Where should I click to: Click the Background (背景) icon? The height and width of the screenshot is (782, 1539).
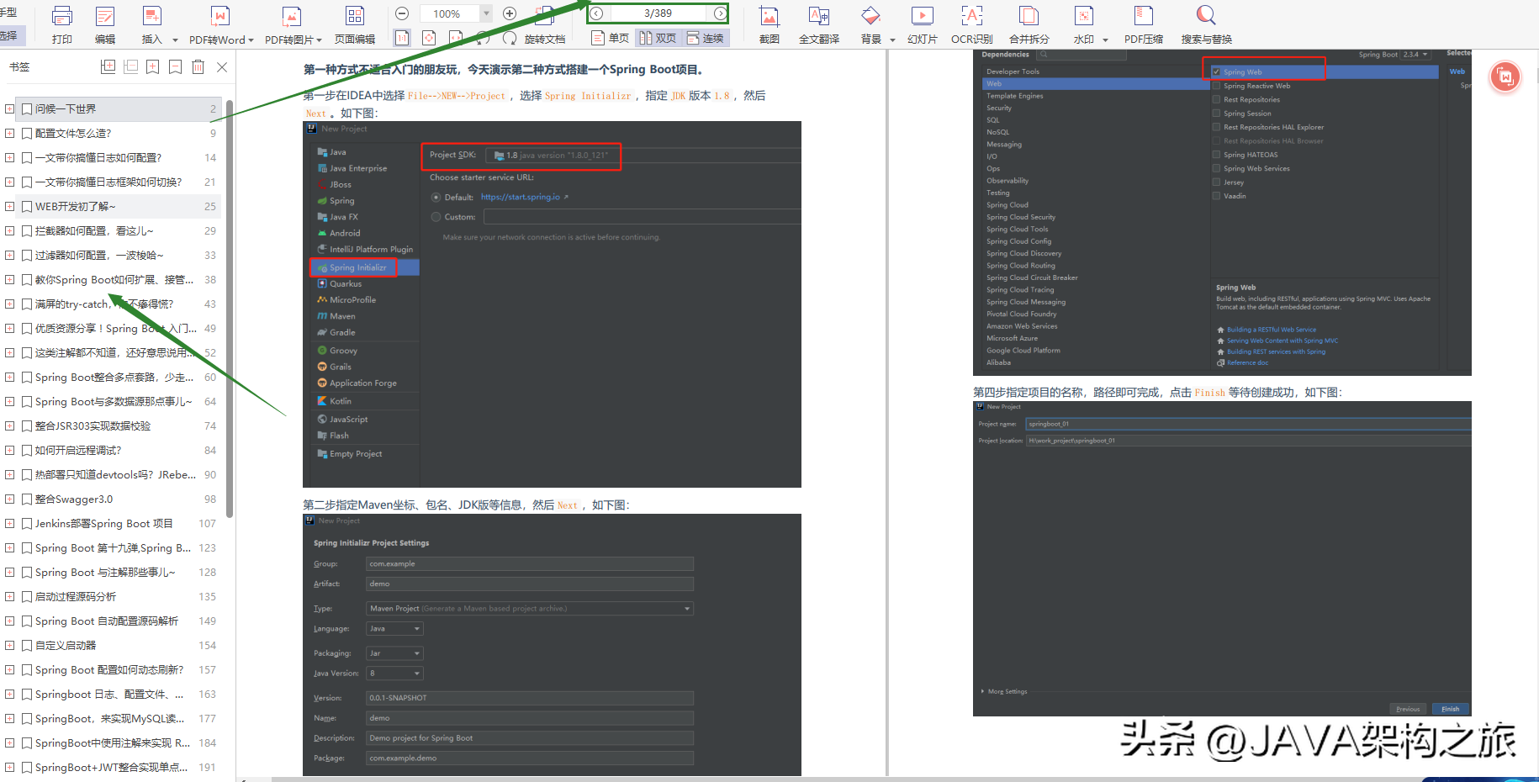870,16
